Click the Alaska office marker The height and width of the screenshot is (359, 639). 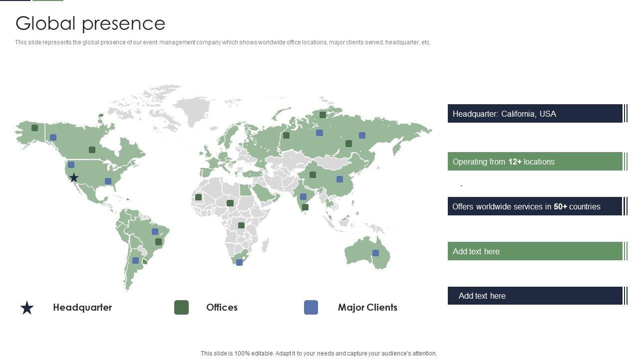tap(34, 128)
